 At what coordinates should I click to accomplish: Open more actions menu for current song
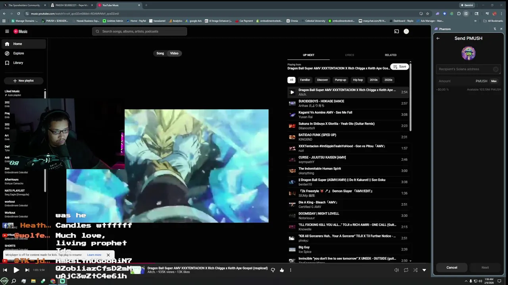pyautogui.click(x=291, y=270)
